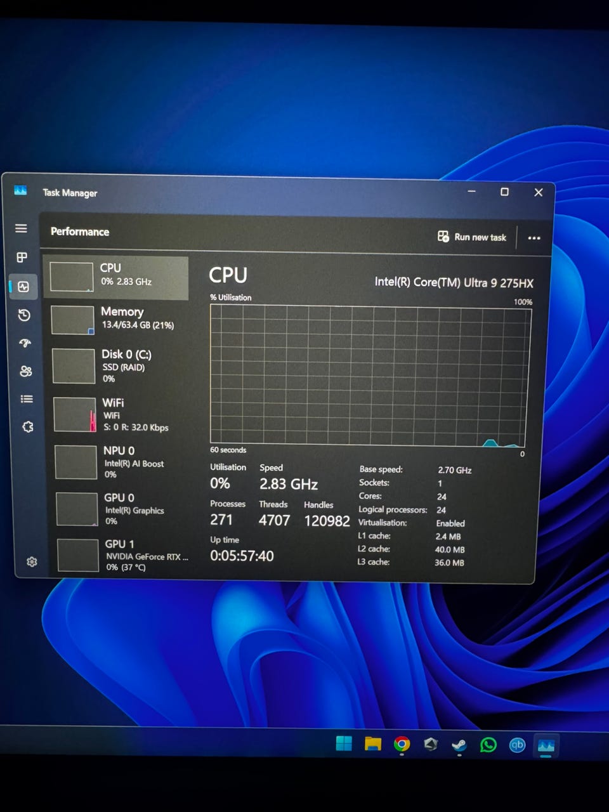Image resolution: width=609 pixels, height=812 pixels.
Task: Open qBittorrent from the taskbar
Action: tap(517, 745)
